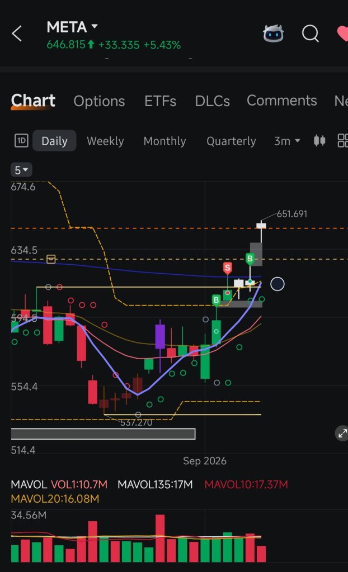Viewport: 348px width, 572px height.
Task: Click the lower B buy marker
Action: pos(216,301)
